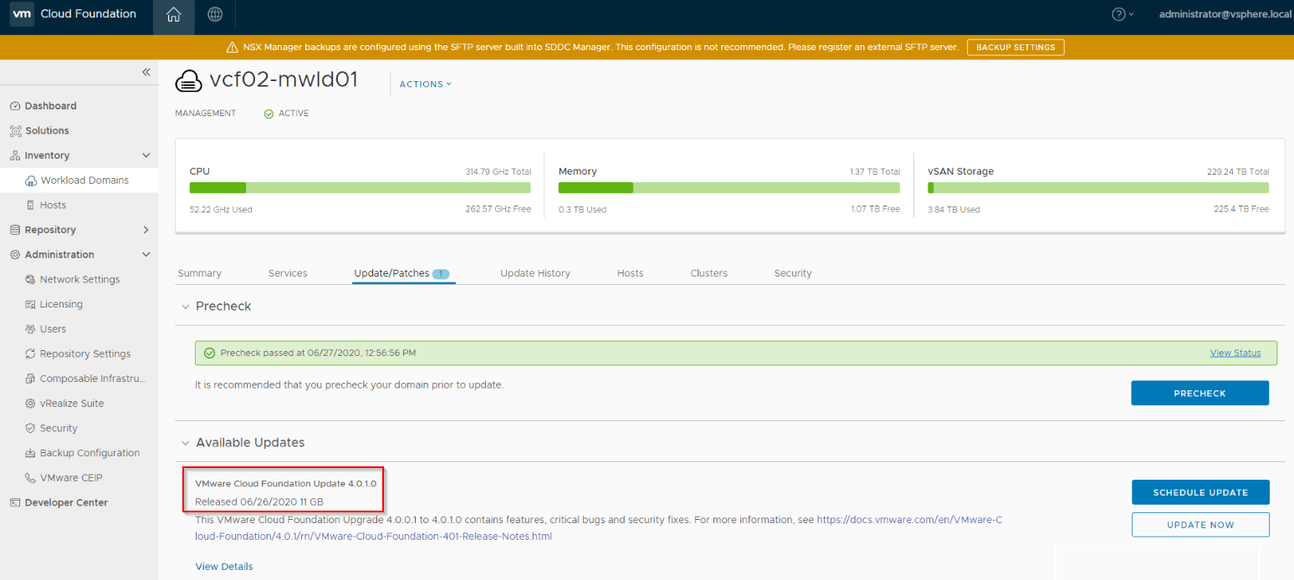Click the View Status link

click(1235, 353)
